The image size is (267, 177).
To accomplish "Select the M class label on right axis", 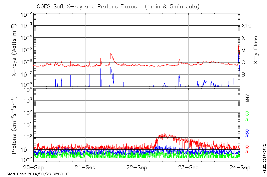I will [244, 50].
